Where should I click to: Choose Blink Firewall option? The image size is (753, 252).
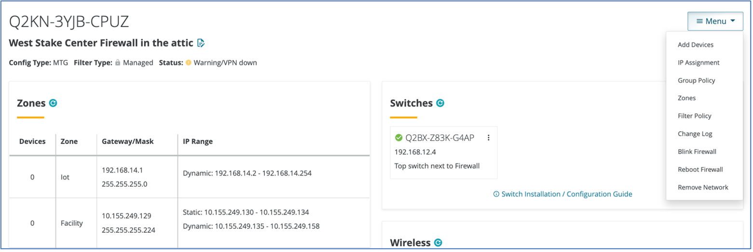coord(697,152)
